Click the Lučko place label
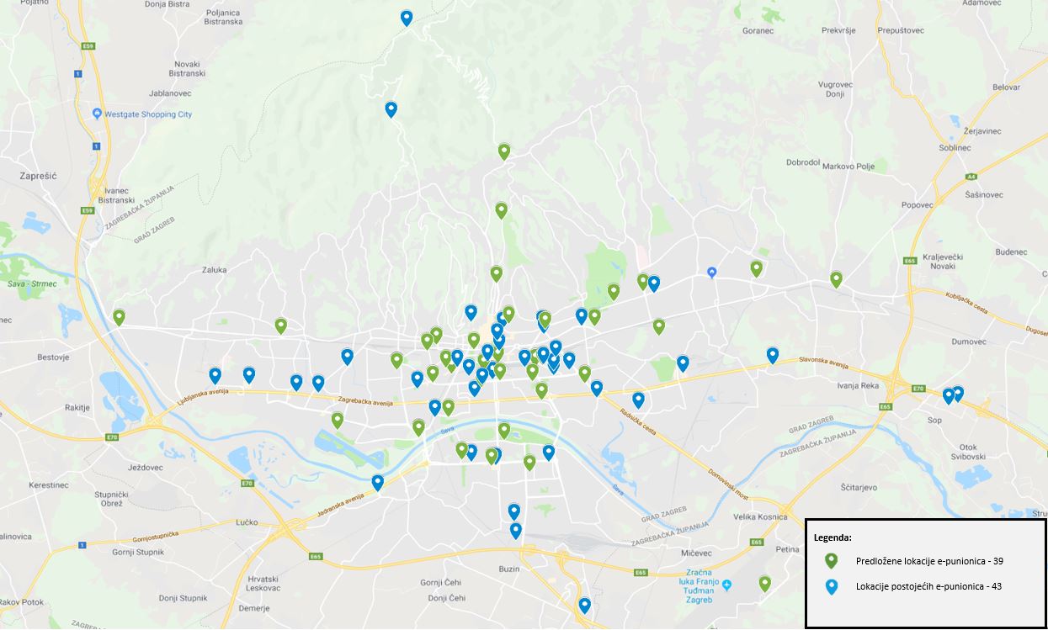The height and width of the screenshot is (630, 1048). pos(247,522)
